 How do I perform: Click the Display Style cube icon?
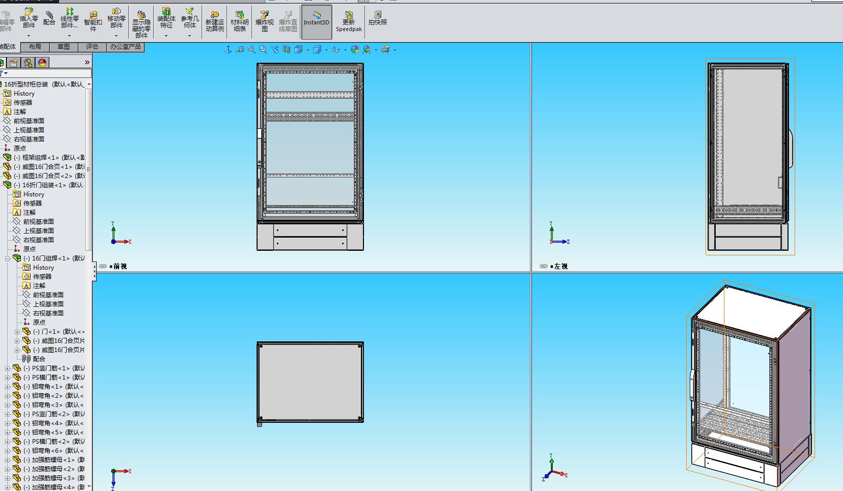[317, 49]
